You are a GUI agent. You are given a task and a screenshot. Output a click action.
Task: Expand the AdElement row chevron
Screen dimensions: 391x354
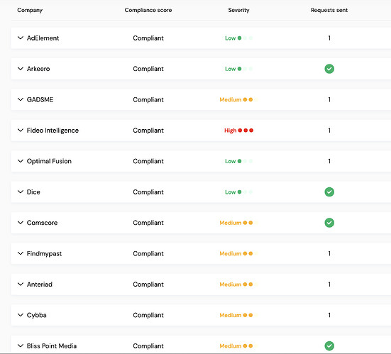[x=21, y=38]
